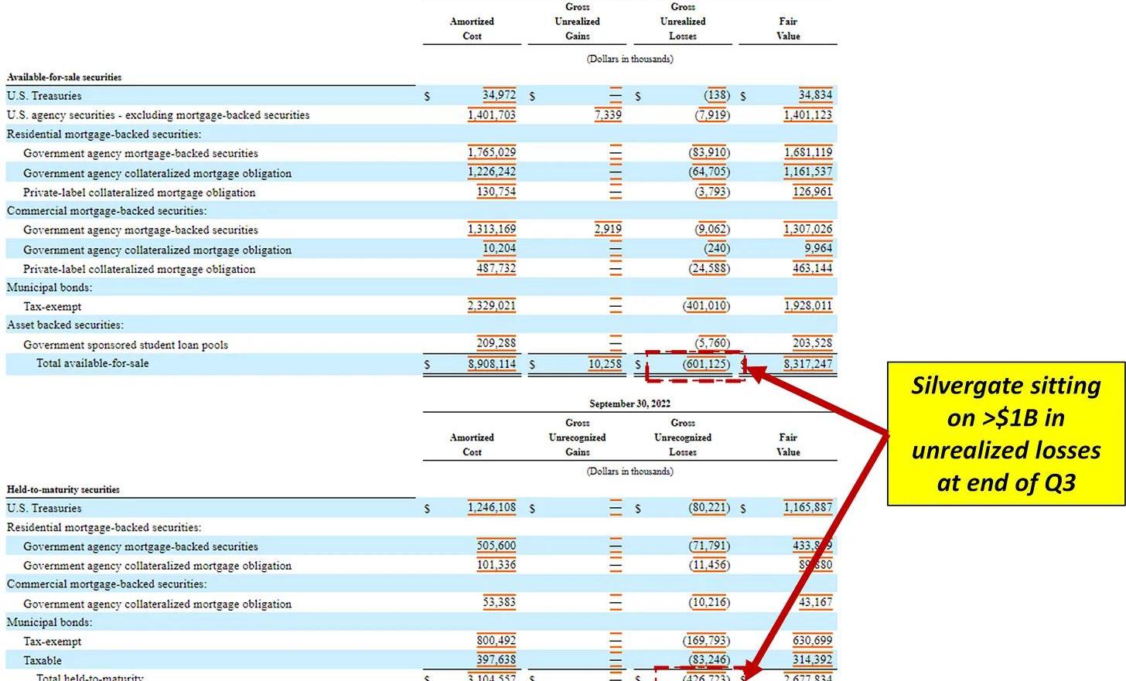The width and height of the screenshot is (1126, 681).
Task: Select total amortized cost 8,908,114
Action: coord(491,364)
